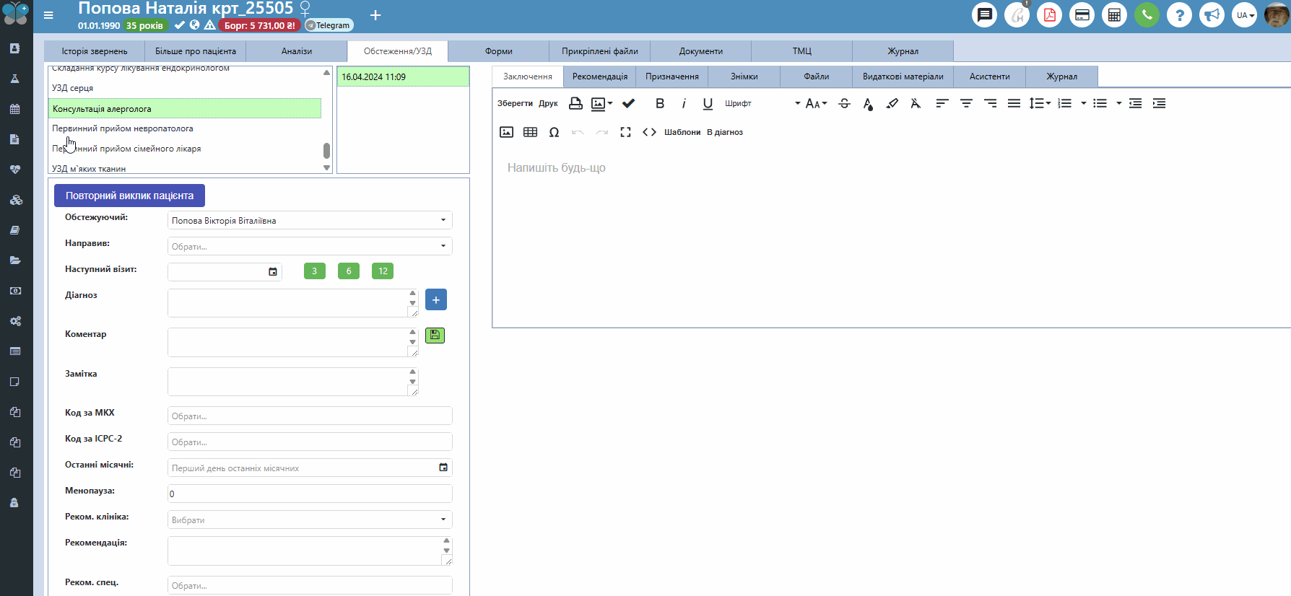
Task: Open insert image dropdown in editor toolbar
Action: pyautogui.click(x=601, y=103)
